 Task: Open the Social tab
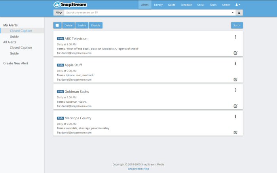tap(201, 5)
